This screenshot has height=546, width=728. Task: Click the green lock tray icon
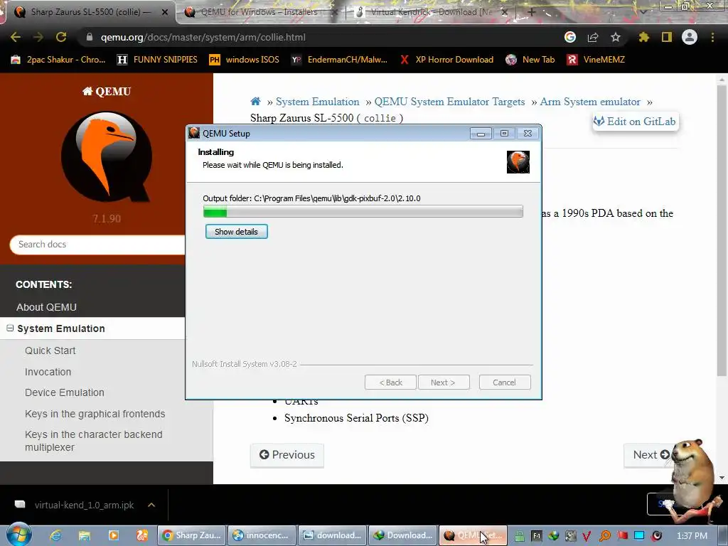point(520,536)
